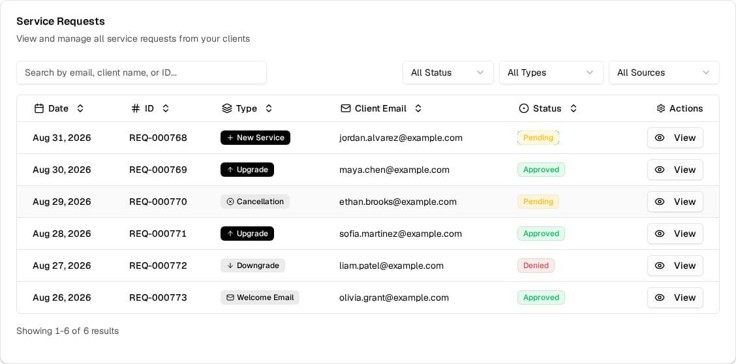
Task: Click the envelope icon beside Client Email header
Action: coord(345,108)
